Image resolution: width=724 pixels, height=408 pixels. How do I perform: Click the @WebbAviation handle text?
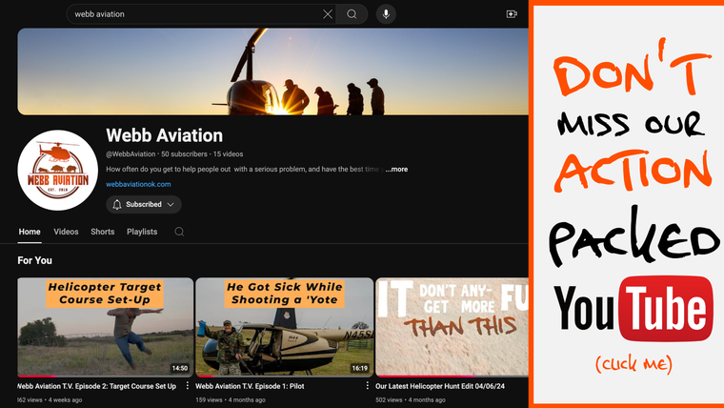click(131, 153)
